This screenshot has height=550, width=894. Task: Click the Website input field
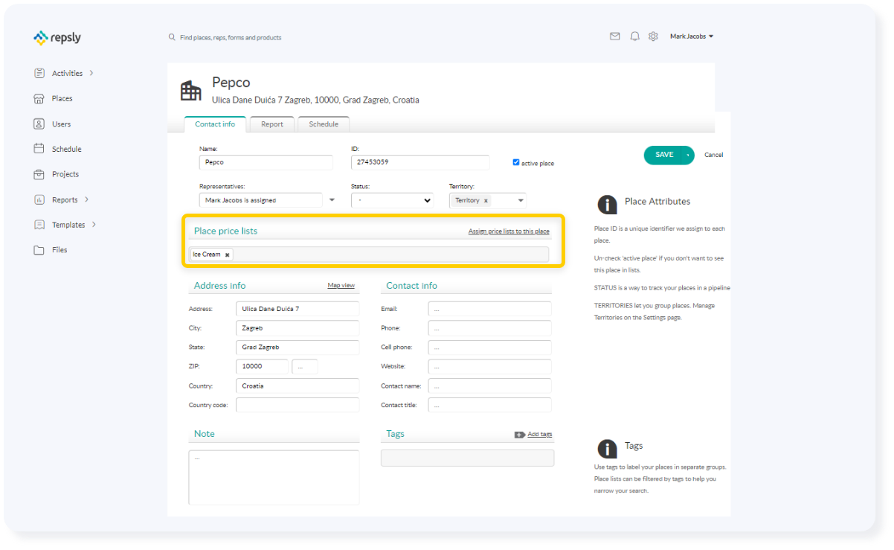pyautogui.click(x=490, y=366)
